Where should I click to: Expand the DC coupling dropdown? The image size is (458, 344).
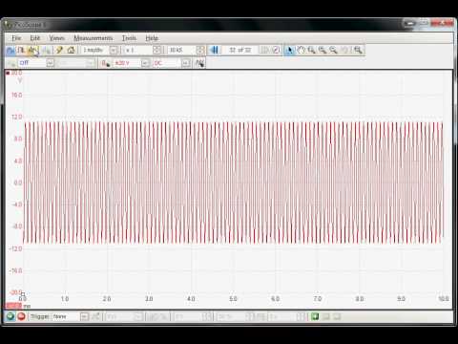[x=186, y=63]
